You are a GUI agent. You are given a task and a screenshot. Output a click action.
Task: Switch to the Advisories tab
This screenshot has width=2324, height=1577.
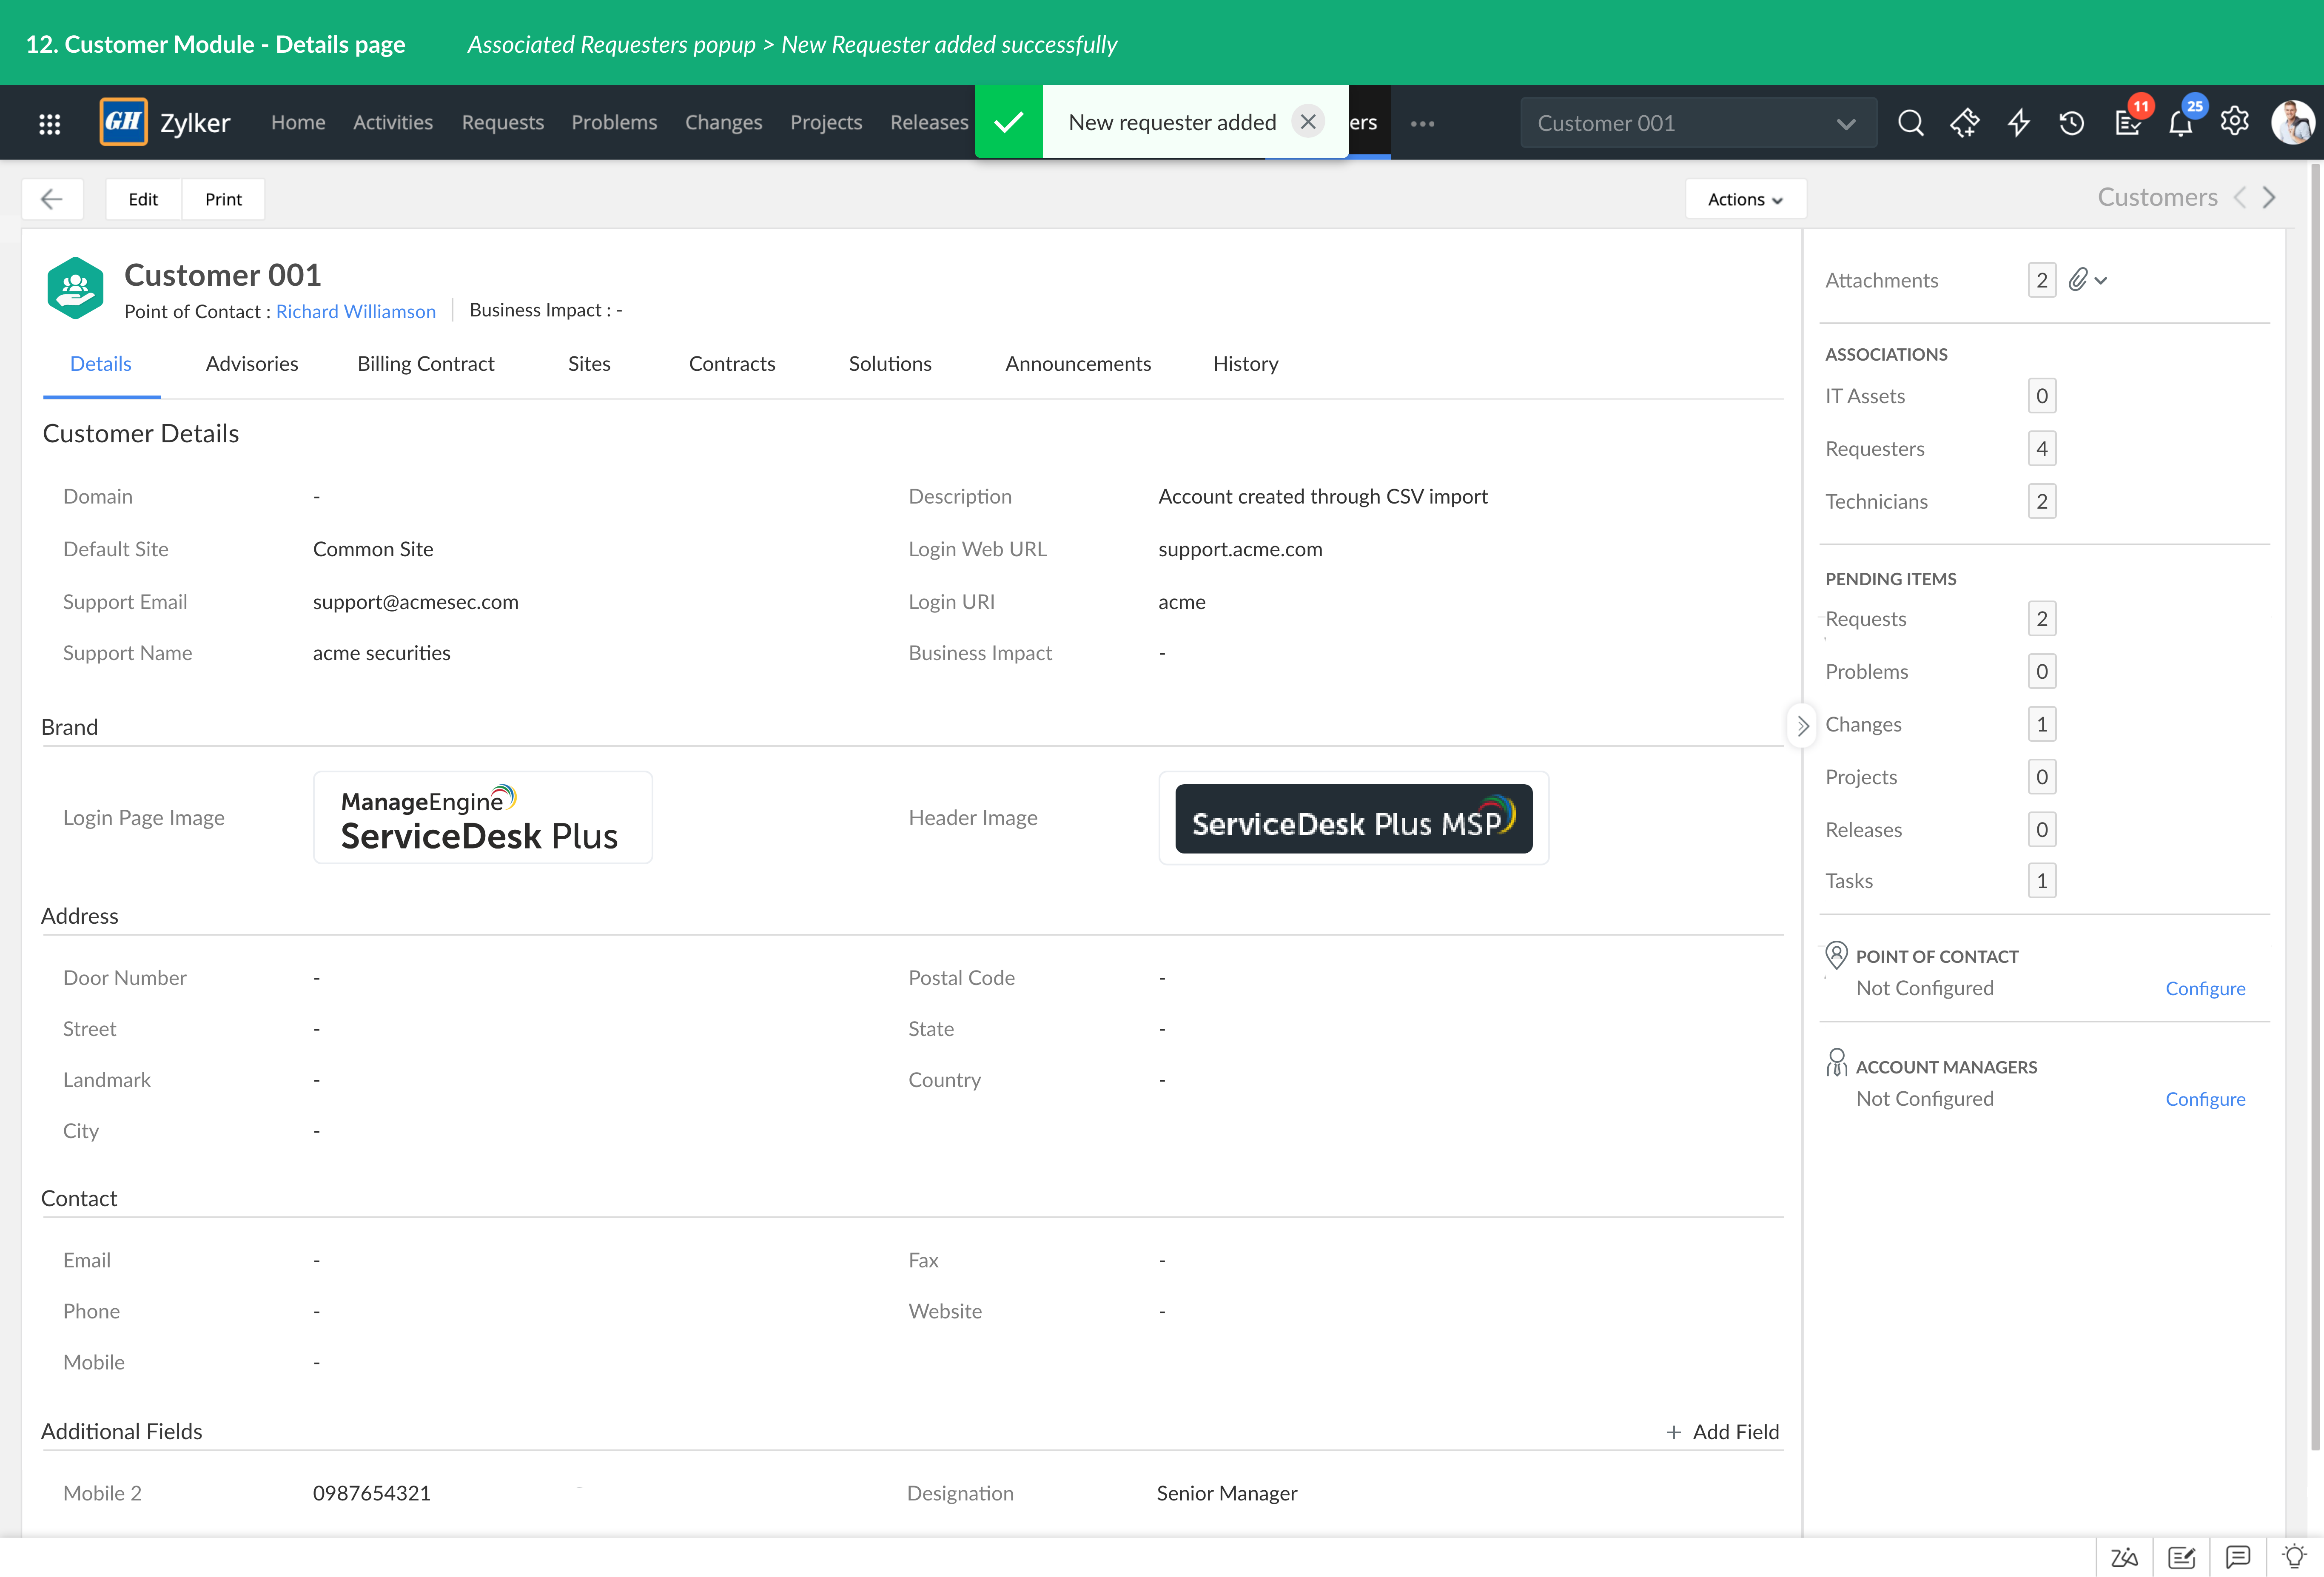coord(252,364)
